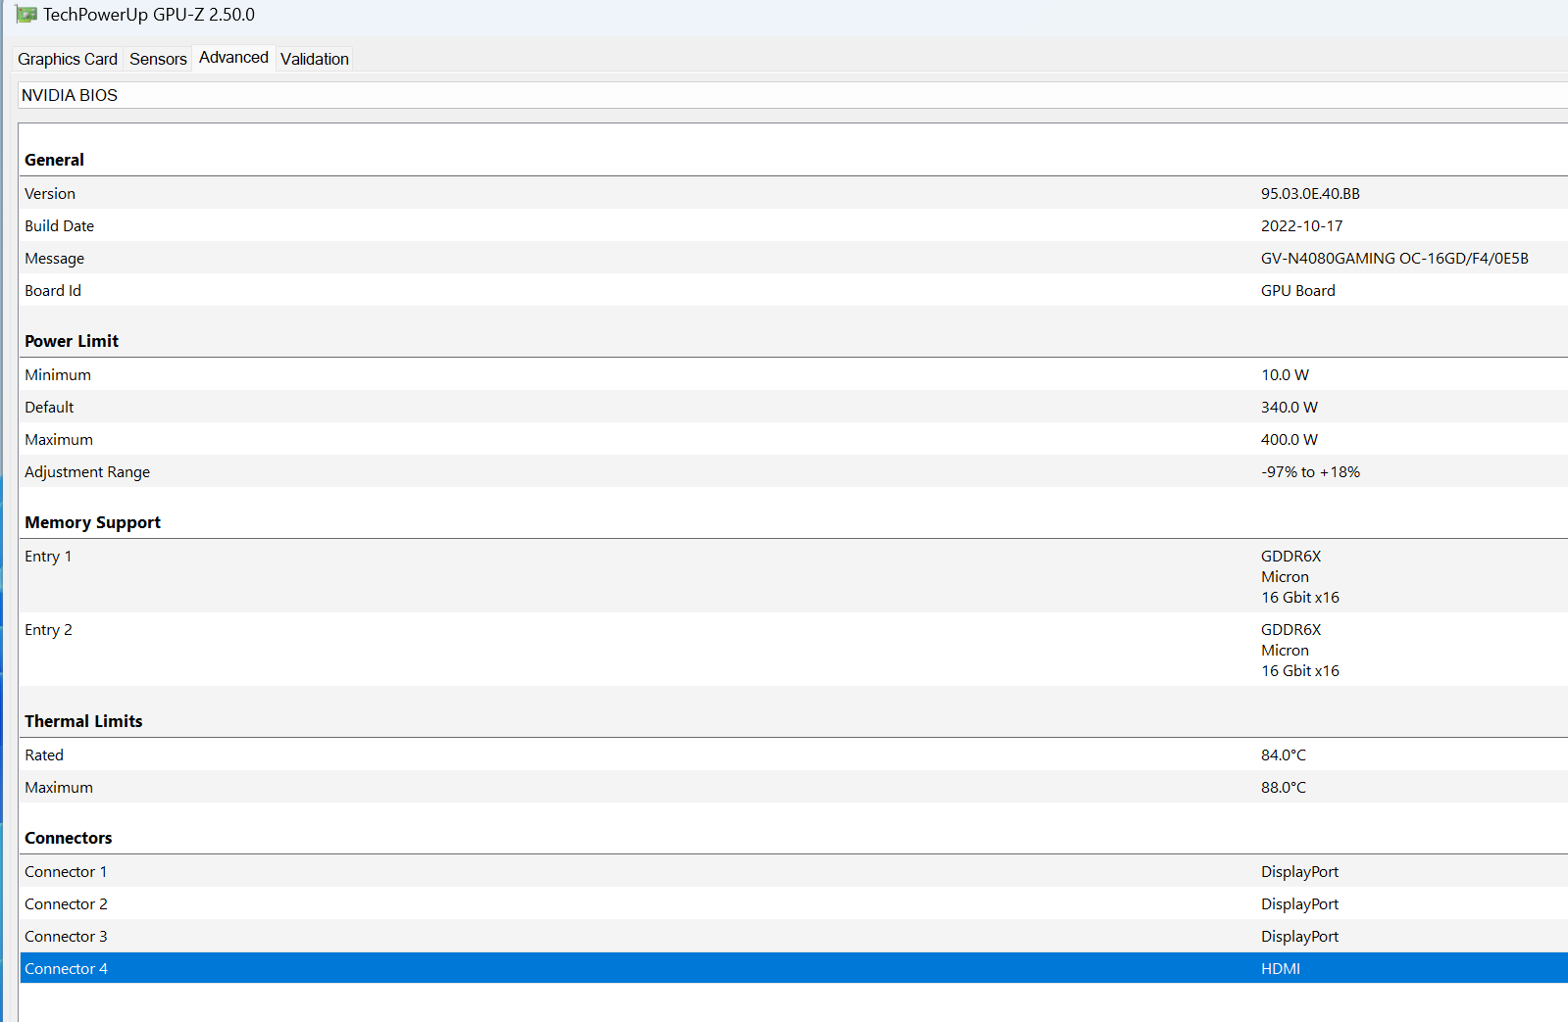Click the HDMI value for Connector 4
The height and width of the screenshot is (1022, 1568).
(x=1281, y=969)
